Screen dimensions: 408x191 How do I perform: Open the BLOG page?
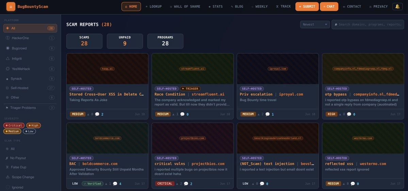[237, 6]
